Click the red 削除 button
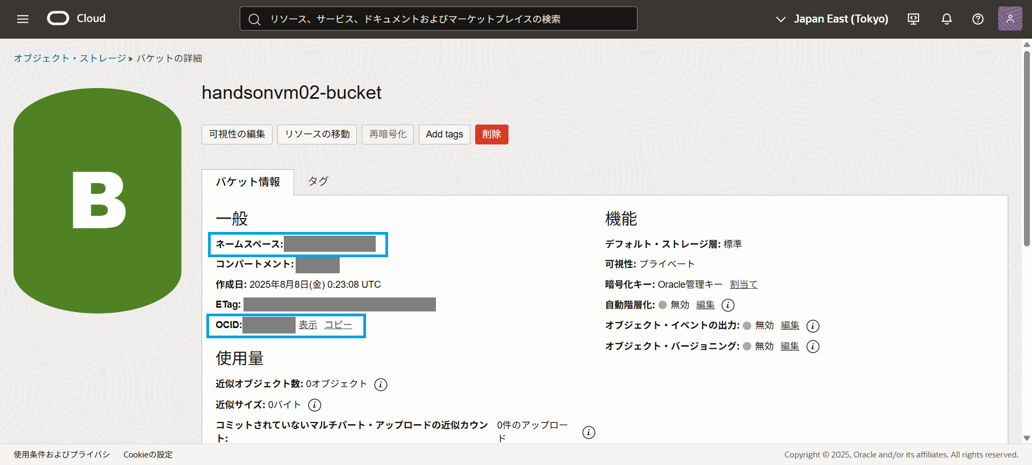 (492, 134)
